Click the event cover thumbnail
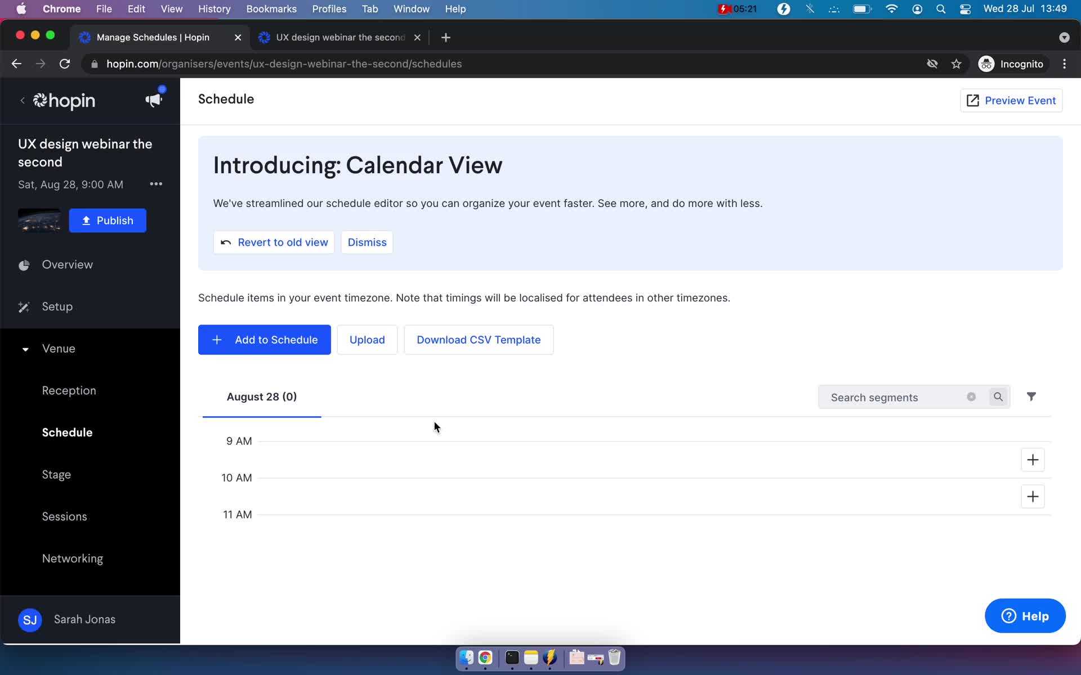The height and width of the screenshot is (675, 1081). [x=39, y=220]
